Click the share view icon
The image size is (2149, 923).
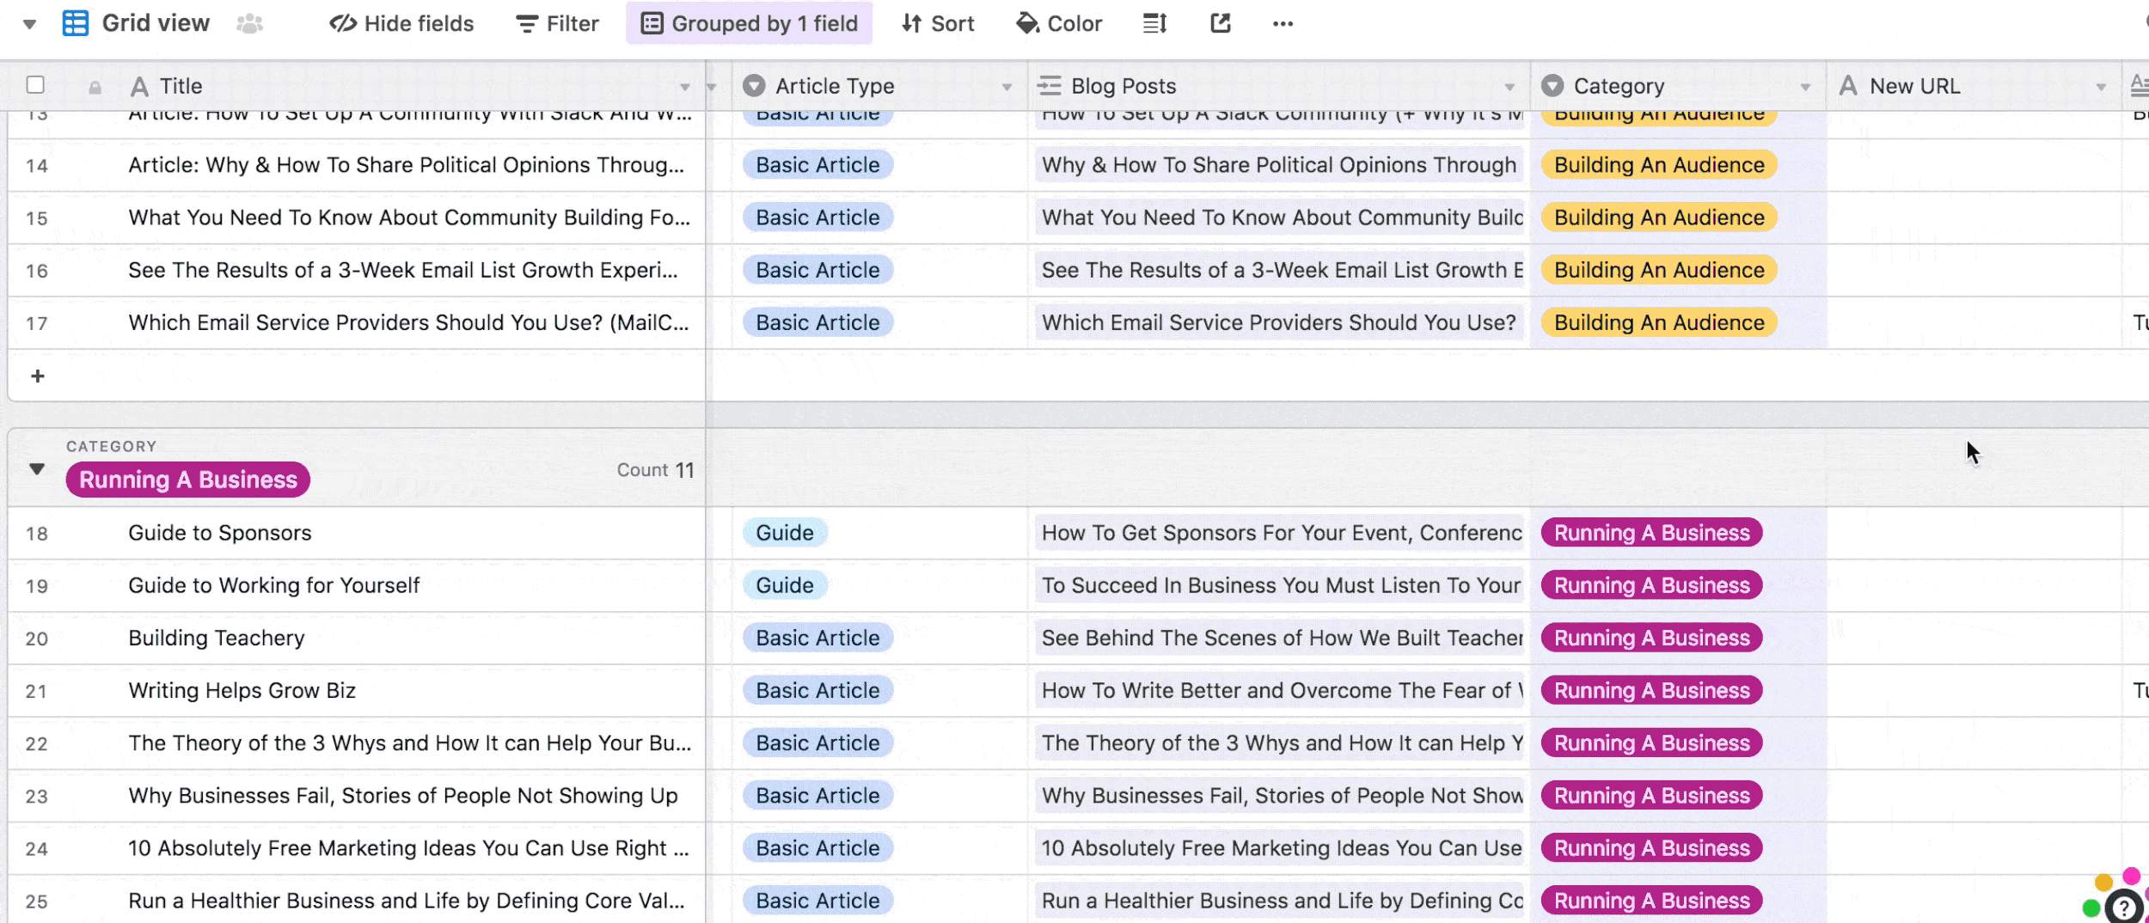(x=1221, y=23)
